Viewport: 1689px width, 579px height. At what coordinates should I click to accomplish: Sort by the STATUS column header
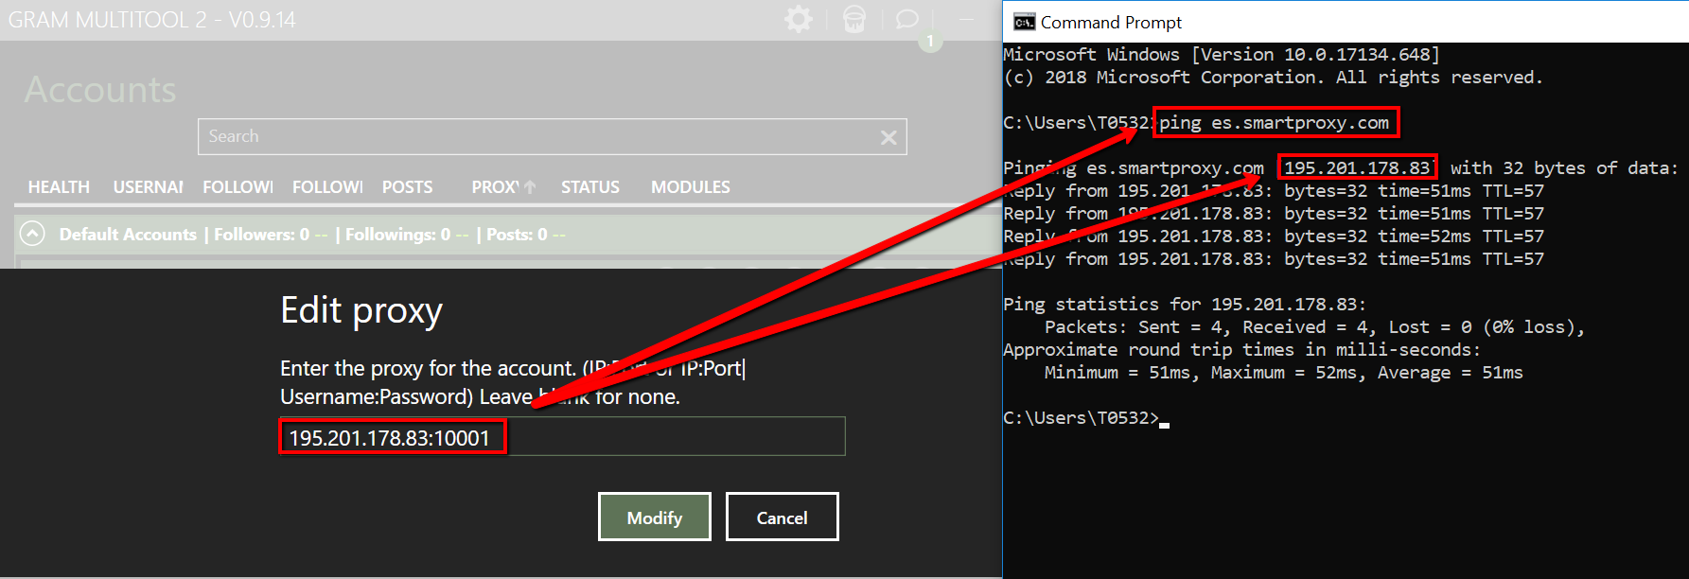coord(589,187)
